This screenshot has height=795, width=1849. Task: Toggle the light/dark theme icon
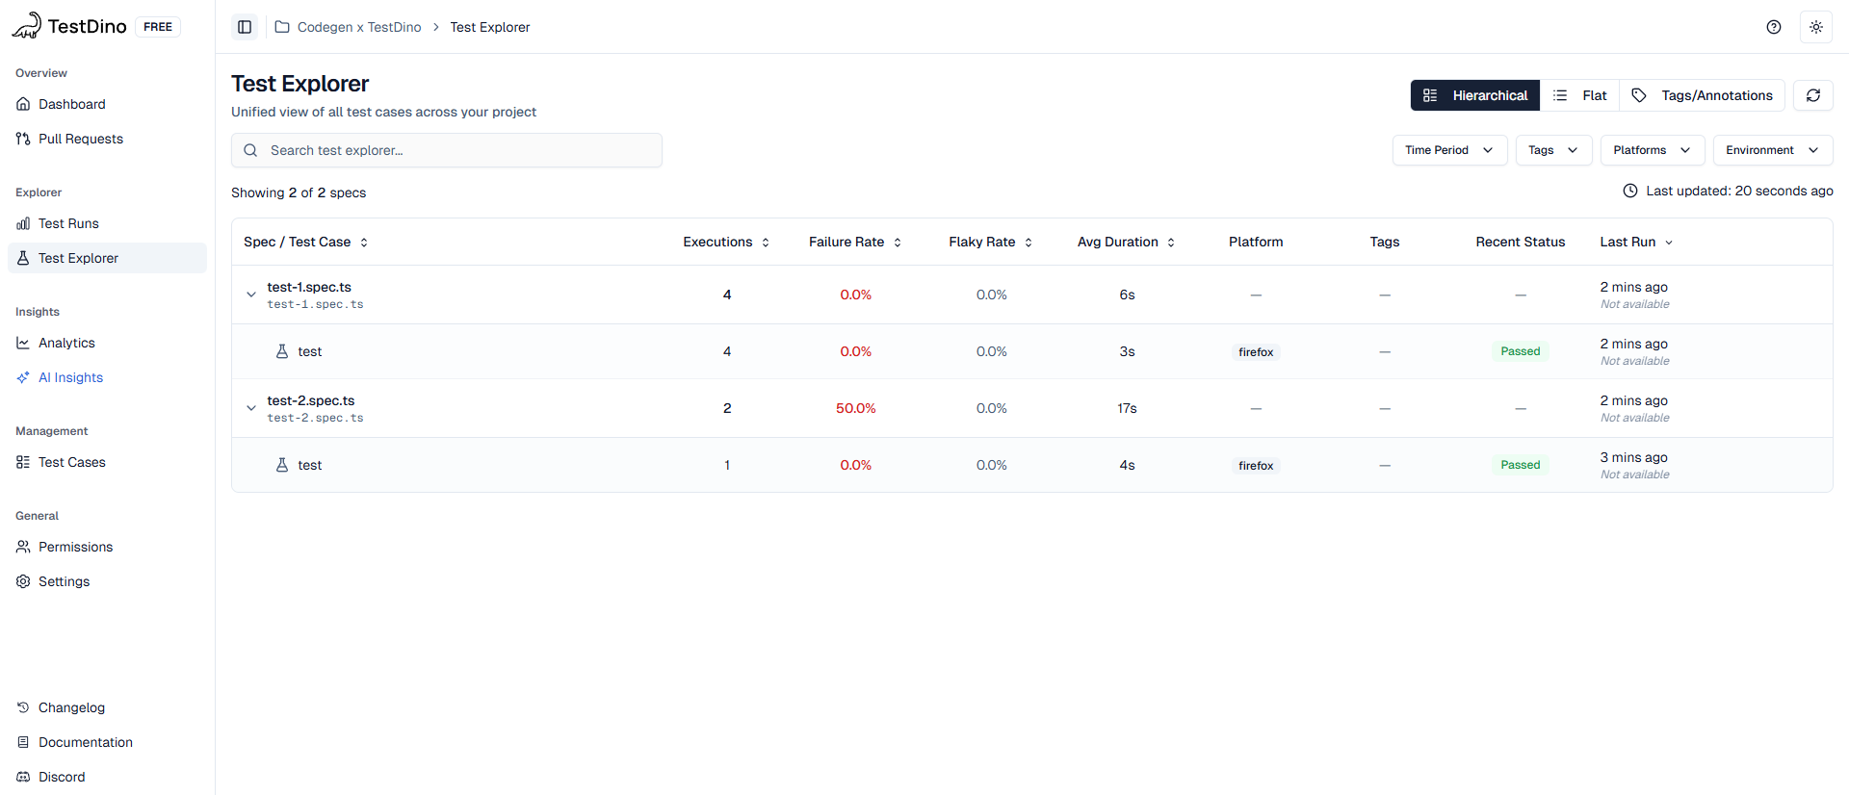point(1815,27)
